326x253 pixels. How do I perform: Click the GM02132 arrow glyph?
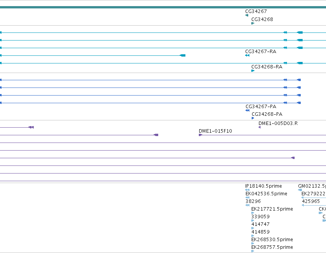click(x=300, y=190)
